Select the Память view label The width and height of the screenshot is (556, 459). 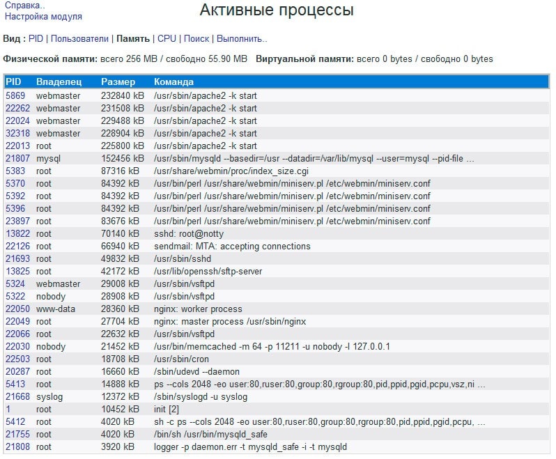[x=133, y=38]
